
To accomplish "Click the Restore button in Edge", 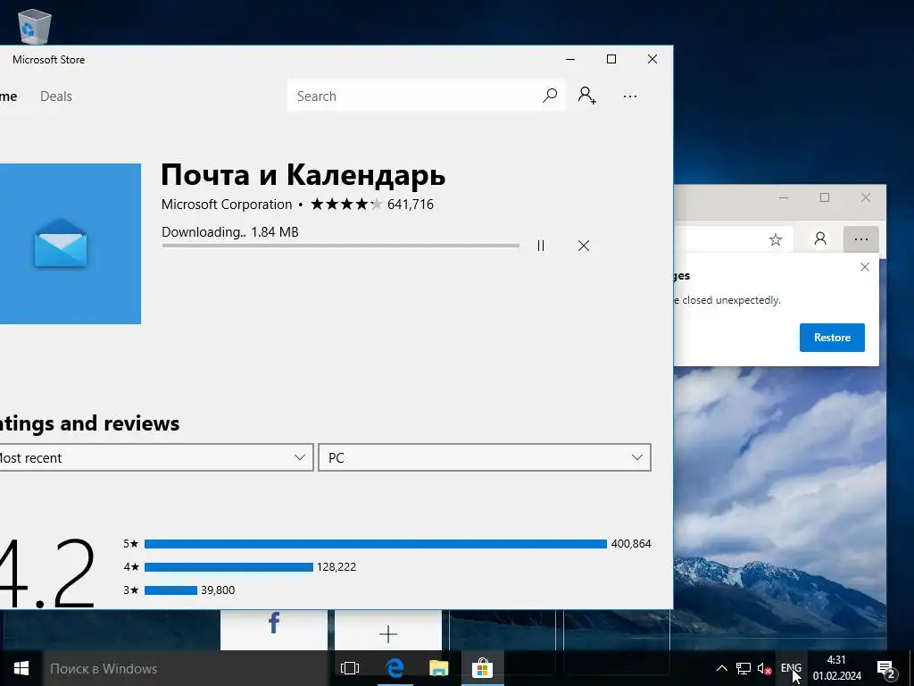I will (832, 337).
